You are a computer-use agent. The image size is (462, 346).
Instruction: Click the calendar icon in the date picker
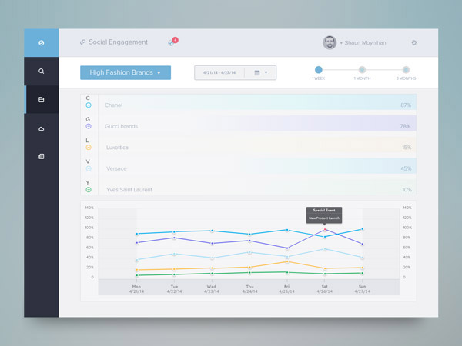point(257,73)
